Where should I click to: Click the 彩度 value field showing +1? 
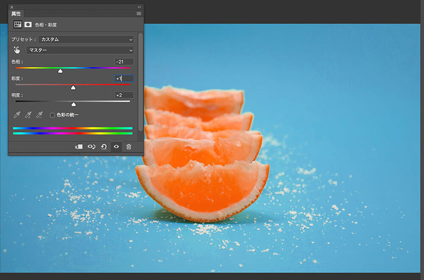tap(124, 78)
